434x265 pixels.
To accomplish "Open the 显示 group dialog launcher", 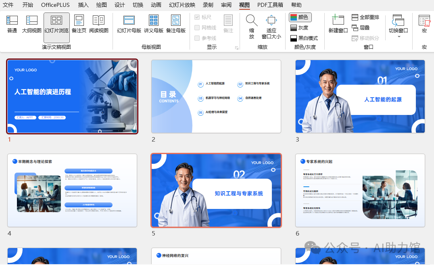I will [237, 48].
